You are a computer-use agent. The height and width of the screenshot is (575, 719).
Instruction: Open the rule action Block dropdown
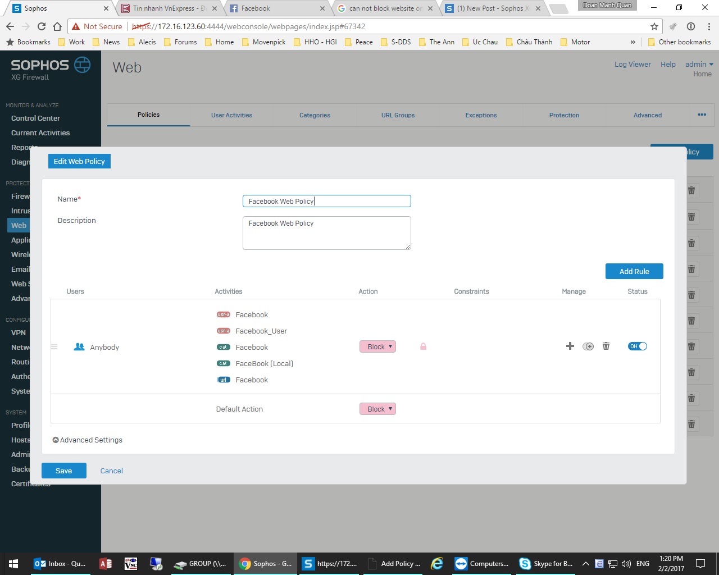pos(377,346)
